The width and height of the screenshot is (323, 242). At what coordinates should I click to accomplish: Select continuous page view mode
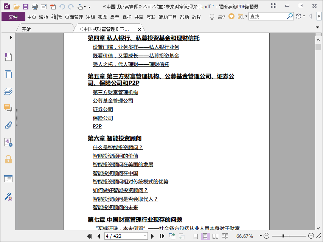(x=205, y=236)
